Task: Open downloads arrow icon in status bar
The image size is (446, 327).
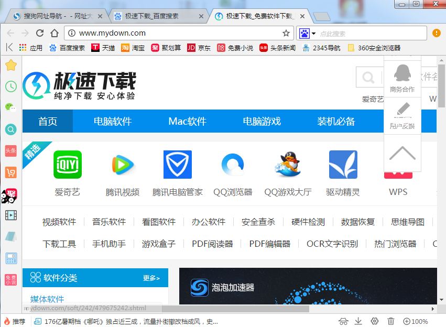Action: pyautogui.click(x=358, y=321)
